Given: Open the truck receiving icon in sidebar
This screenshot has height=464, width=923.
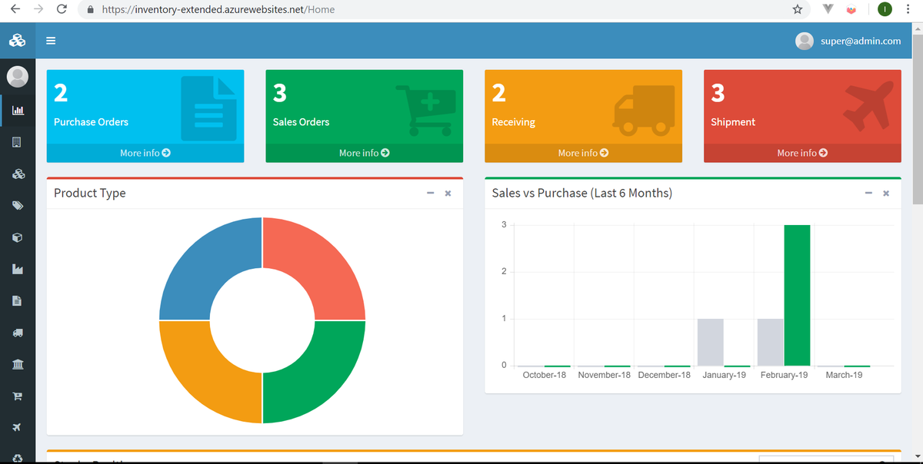Looking at the screenshot, I should 17,332.
